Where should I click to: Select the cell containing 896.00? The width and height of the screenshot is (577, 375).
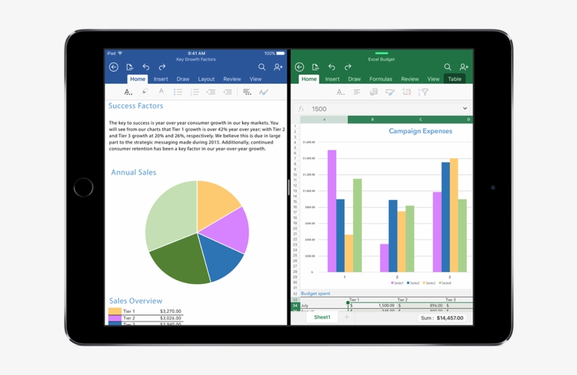pos(421,305)
